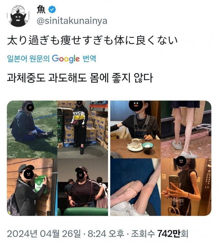Open photo of person in cap at theater seats
This screenshot has width=218, height=242.
83,187
